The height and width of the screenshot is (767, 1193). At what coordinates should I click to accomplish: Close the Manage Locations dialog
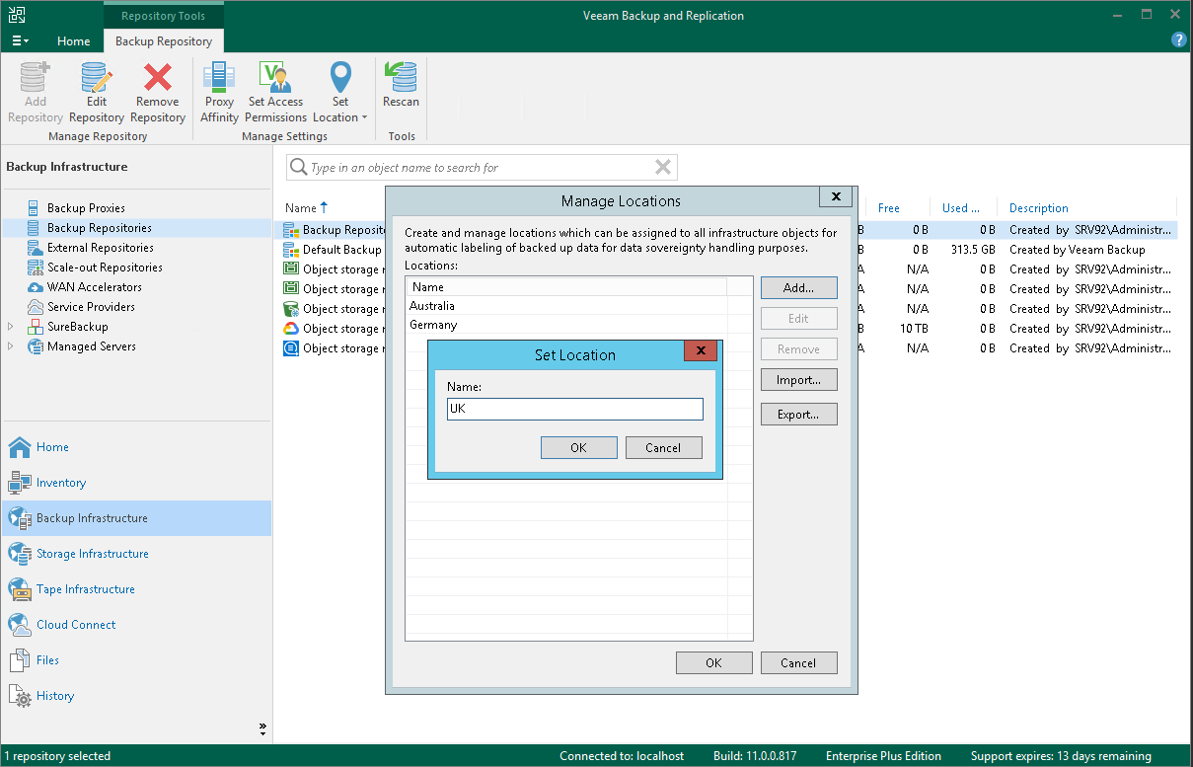pos(836,197)
